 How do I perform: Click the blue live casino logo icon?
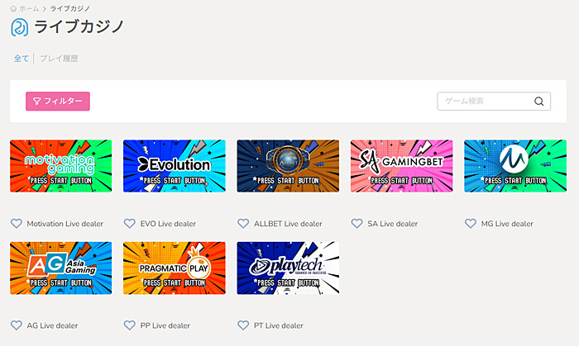point(20,27)
